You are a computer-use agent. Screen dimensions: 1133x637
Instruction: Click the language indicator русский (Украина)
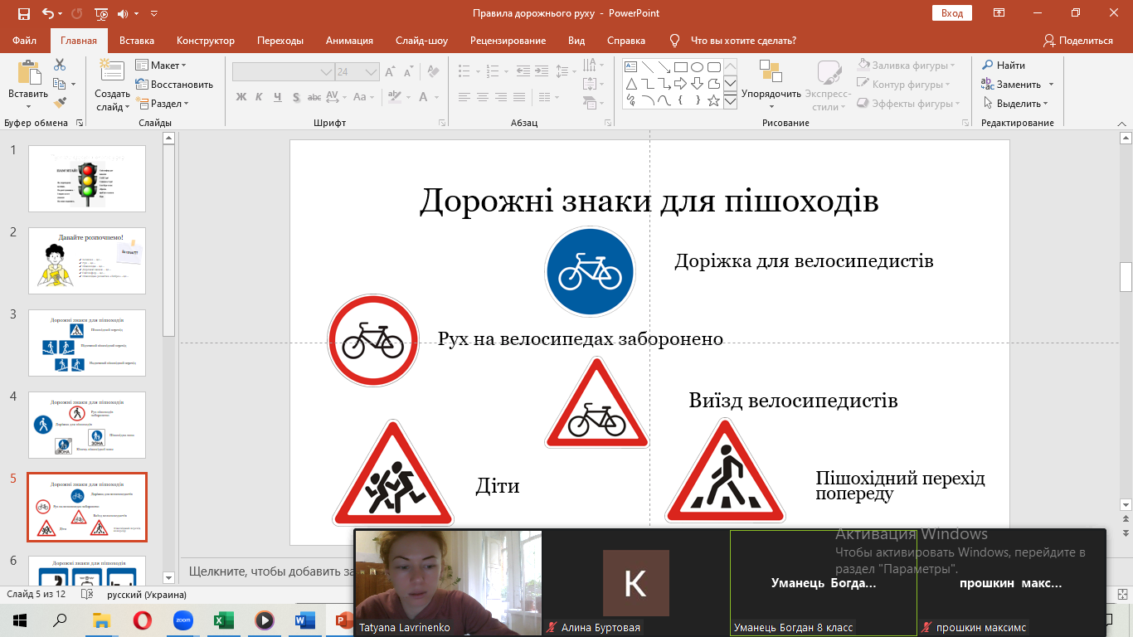[147, 595]
